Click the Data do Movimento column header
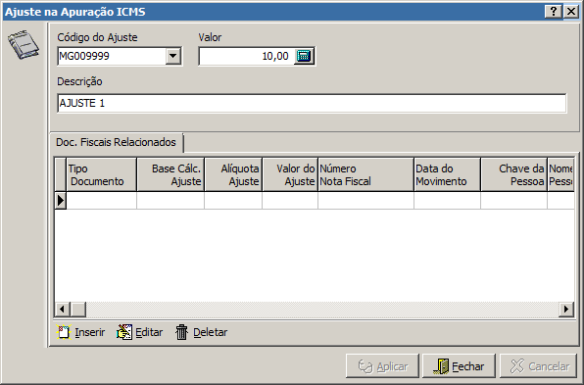The height and width of the screenshot is (385, 584). 448,174
